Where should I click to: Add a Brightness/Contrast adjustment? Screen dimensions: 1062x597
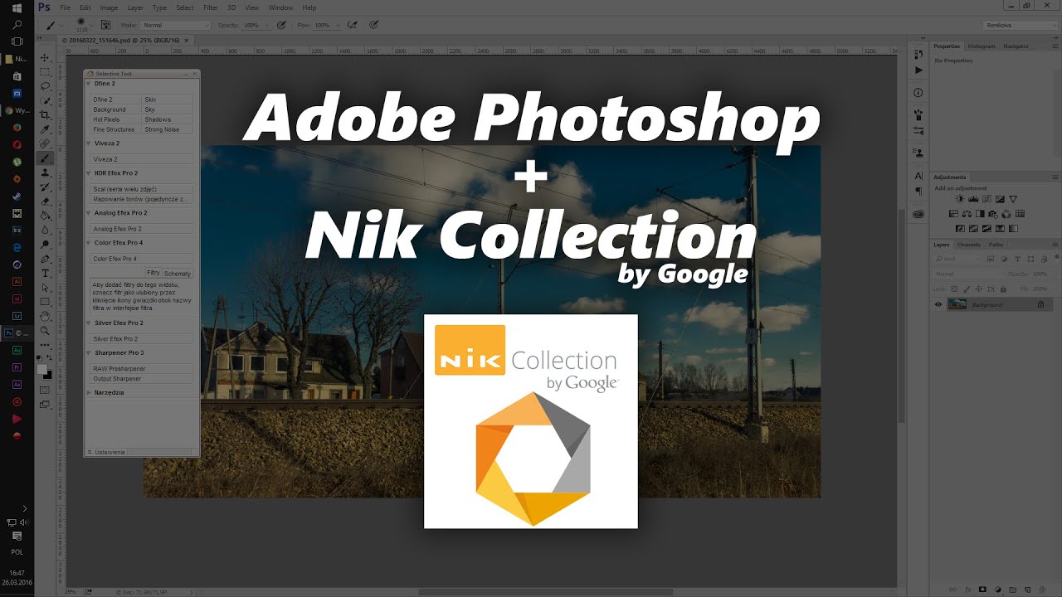959,199
